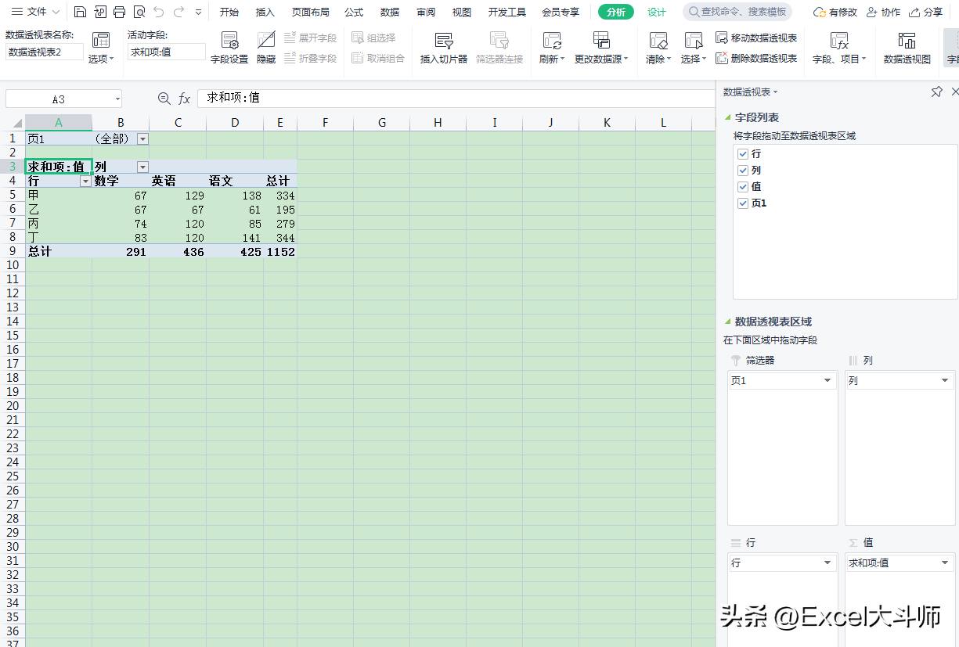Screen dimensions: 959x647
Task: Open the 行 dropdown in rows area
Action: tap(827, 563)
